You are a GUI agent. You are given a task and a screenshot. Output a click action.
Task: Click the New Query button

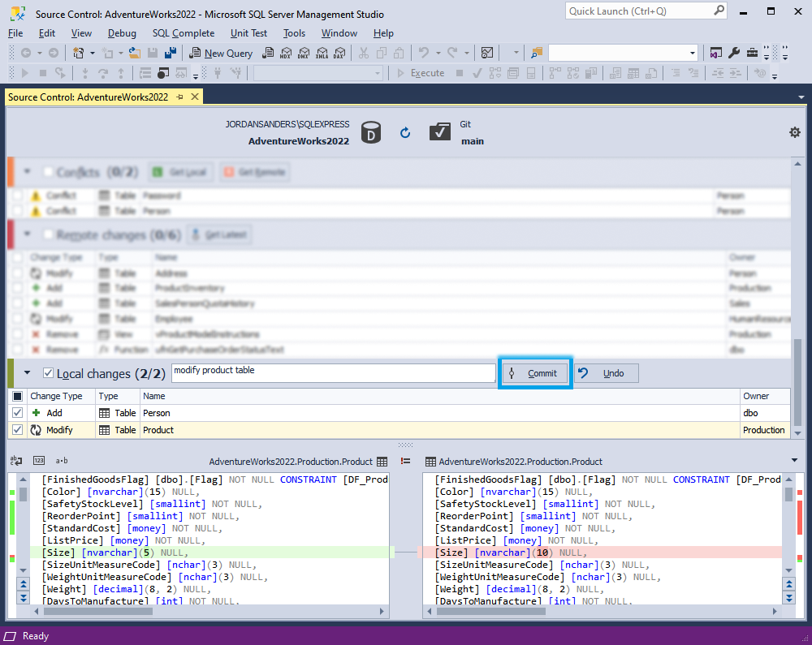221,53
